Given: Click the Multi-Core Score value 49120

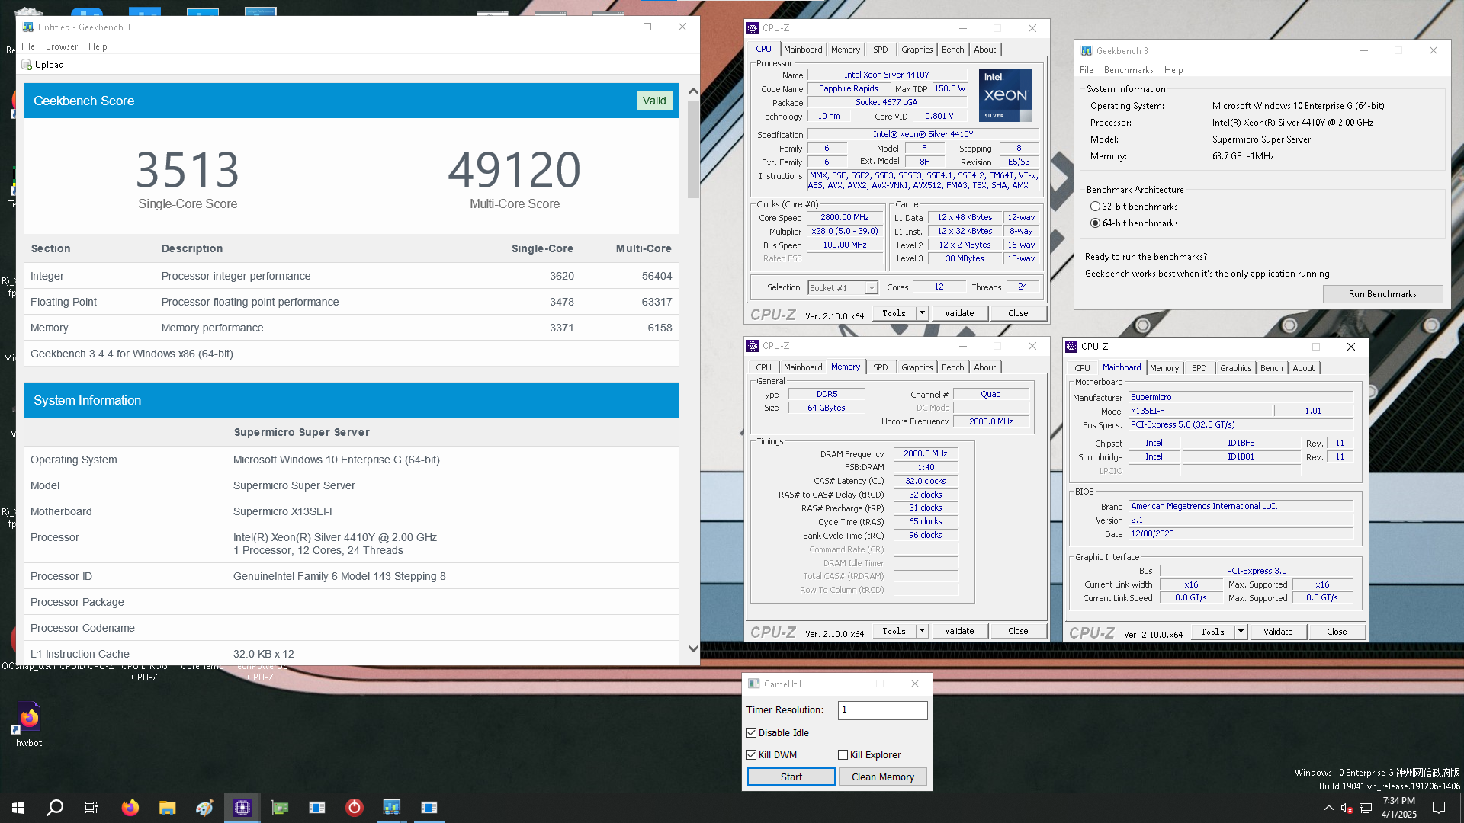Looking at the screenshot, I should click(515, 170).
